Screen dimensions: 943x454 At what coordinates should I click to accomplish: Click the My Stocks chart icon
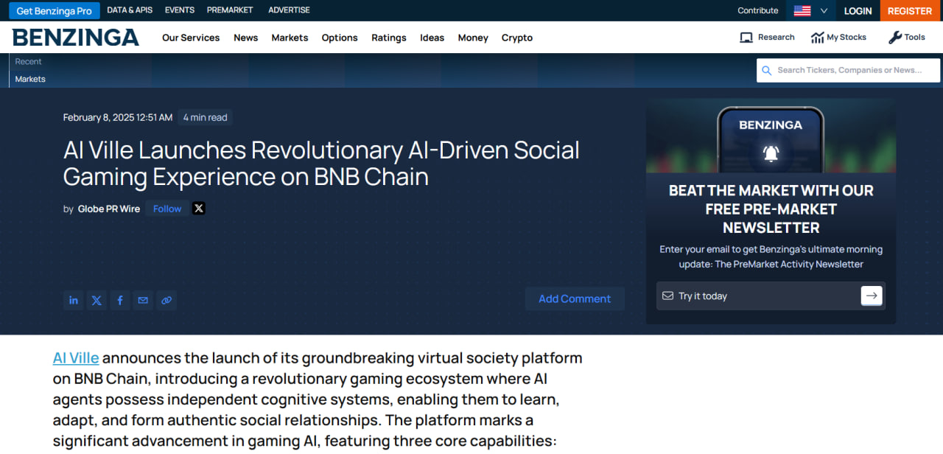click(x=817, y=38)
